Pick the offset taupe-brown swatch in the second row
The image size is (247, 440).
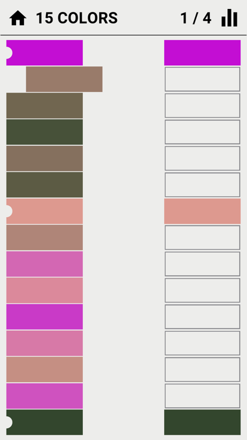click(64, 79)
